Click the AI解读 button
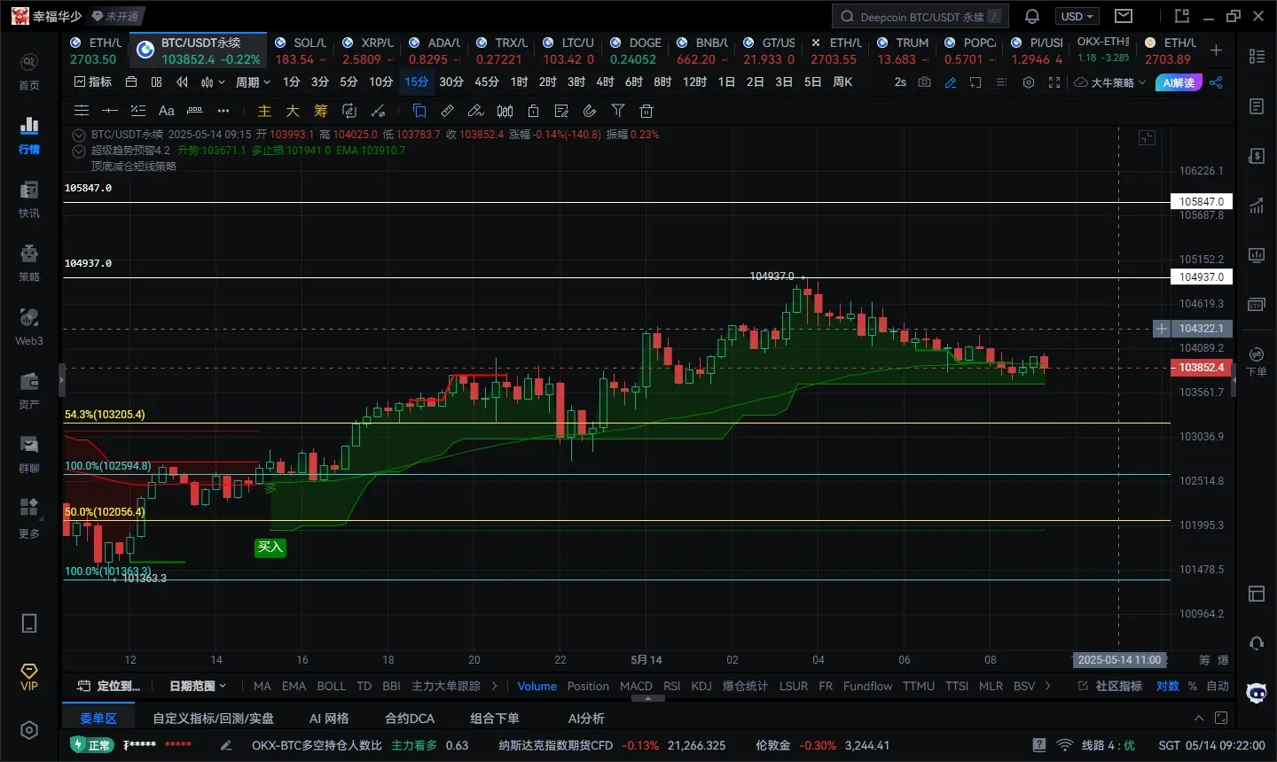The height and width of the screenshot is (762, 1277). (1179, 82)
